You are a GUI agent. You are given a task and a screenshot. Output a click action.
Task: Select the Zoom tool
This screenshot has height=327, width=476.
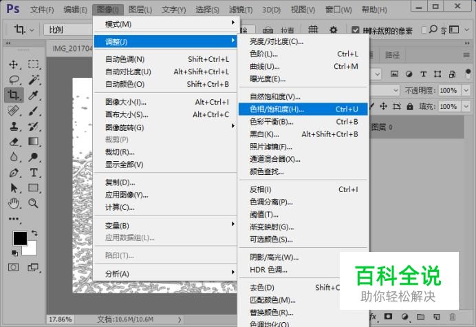34,203
